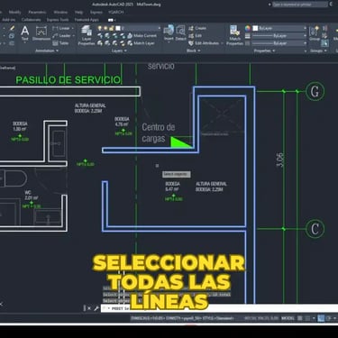338x338 pixels.
Task: Expand the Groups panel title
Action: 318,50
